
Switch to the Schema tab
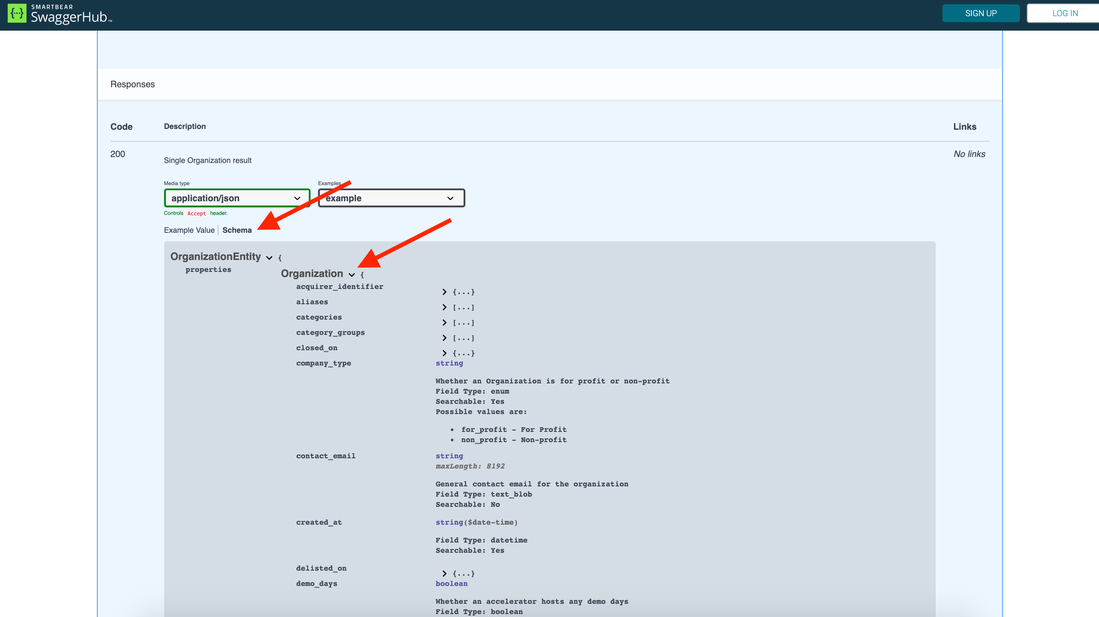237,230
